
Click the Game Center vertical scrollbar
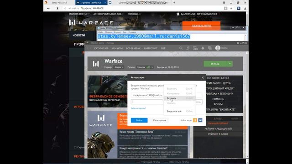click(247, 104)
